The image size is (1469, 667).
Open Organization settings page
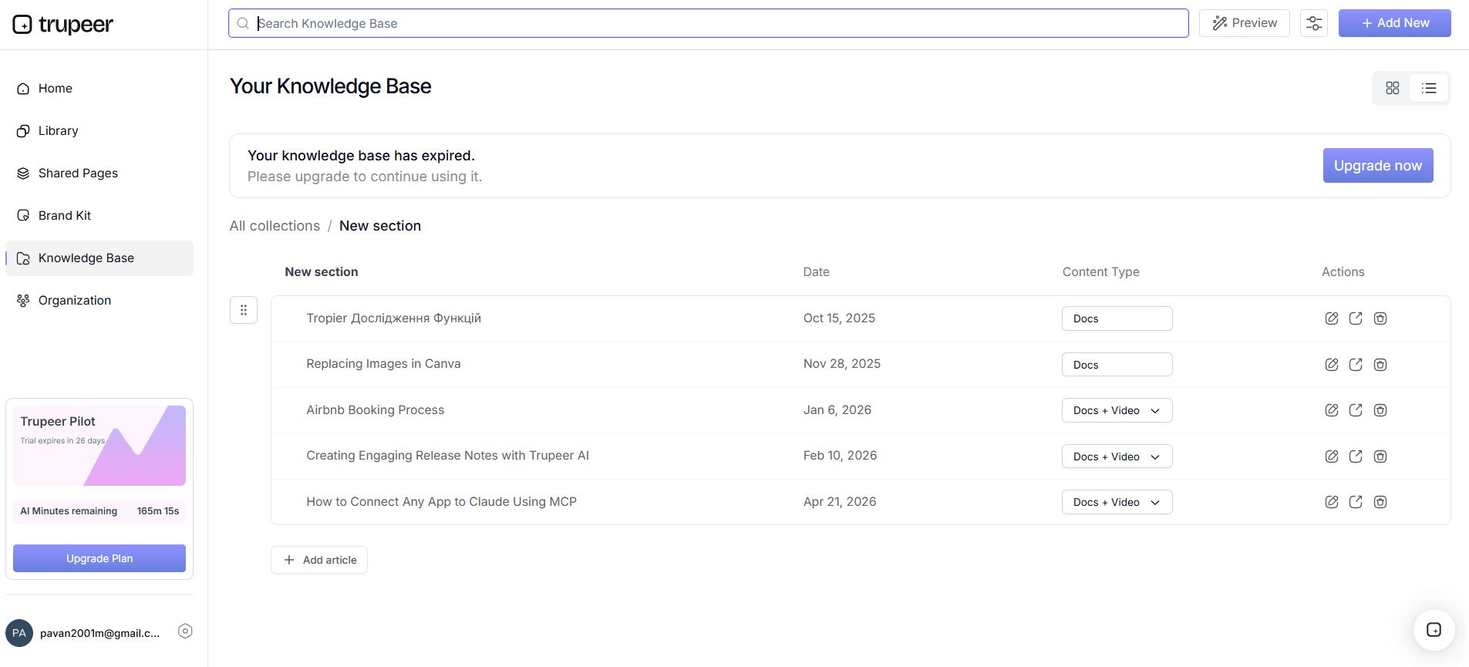(99, 301)
